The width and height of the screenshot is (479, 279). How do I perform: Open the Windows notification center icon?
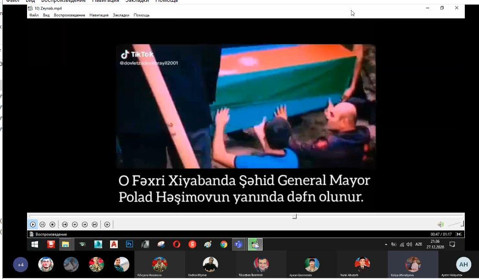tap(452, 245)
